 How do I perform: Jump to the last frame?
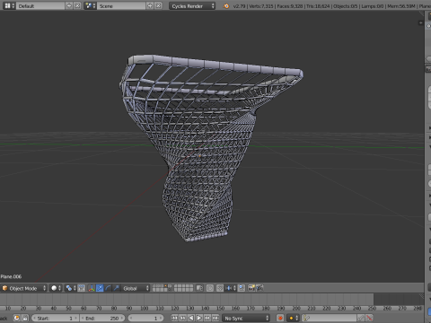coord(215,318)
